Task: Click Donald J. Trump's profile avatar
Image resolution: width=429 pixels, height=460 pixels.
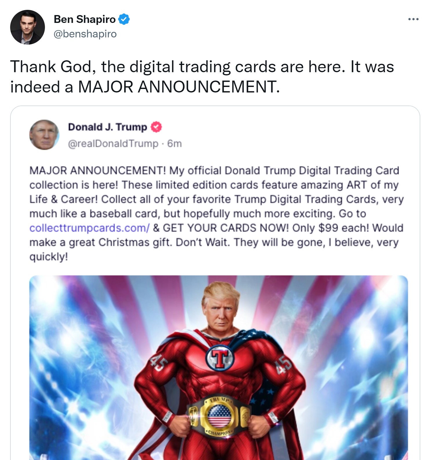Action: click(x=44, y=135)
